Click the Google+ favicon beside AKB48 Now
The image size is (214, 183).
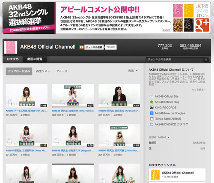(152, 113)
